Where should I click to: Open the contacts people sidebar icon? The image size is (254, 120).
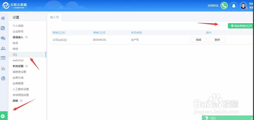[x=3, y=48]
